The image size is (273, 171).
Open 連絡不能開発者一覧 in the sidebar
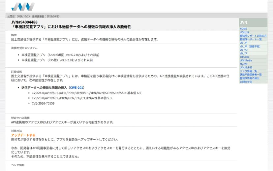(251, 75)
